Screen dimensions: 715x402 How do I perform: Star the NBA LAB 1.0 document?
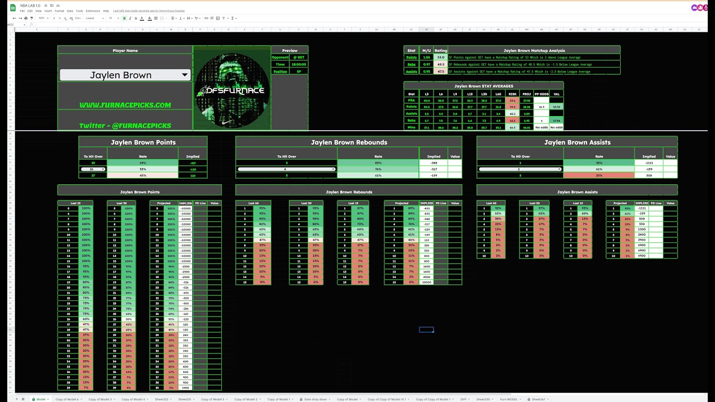(46, 6)
